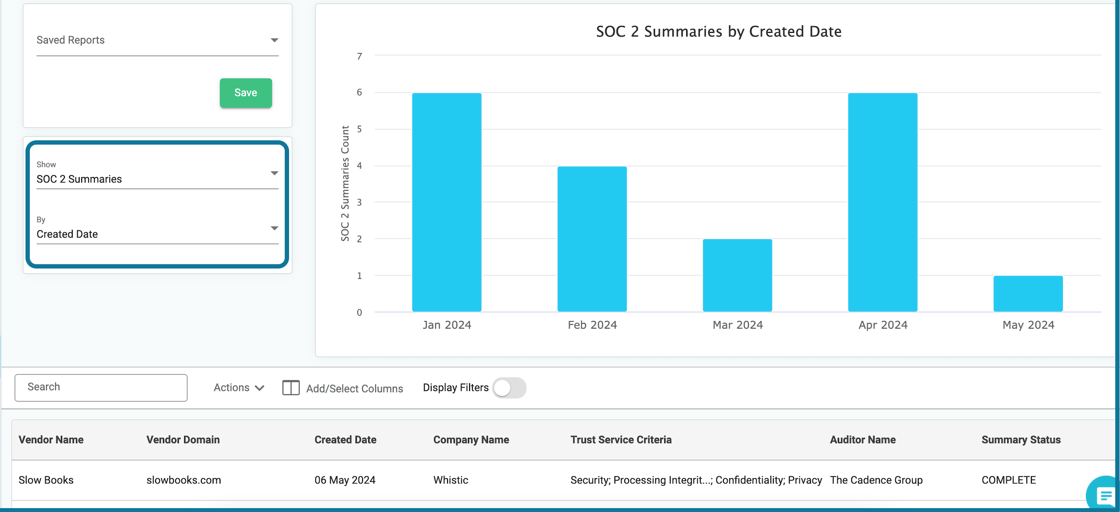Expand the By Created Date dropdown
1120x512 pixels.
point(157,229)
